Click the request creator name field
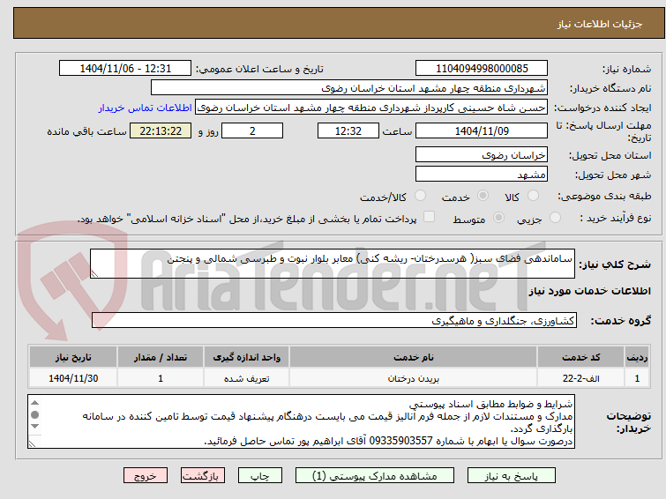This screenshot has height=499, width=666. pyautogui.click(x=371, y=108)
